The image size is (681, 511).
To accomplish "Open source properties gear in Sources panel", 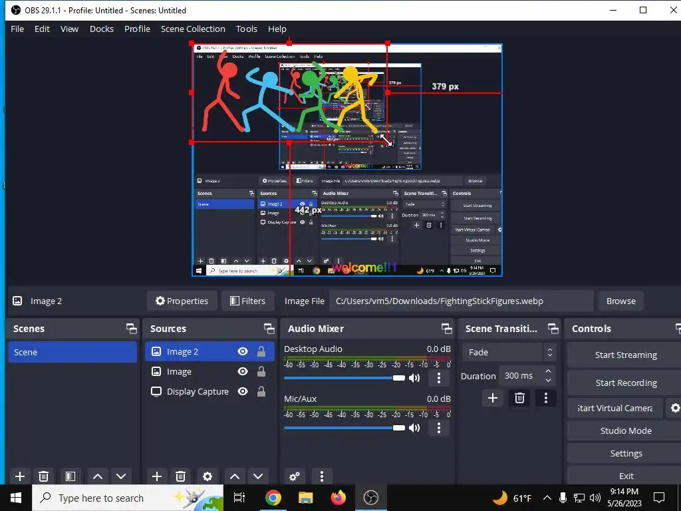I will (207, 476).
